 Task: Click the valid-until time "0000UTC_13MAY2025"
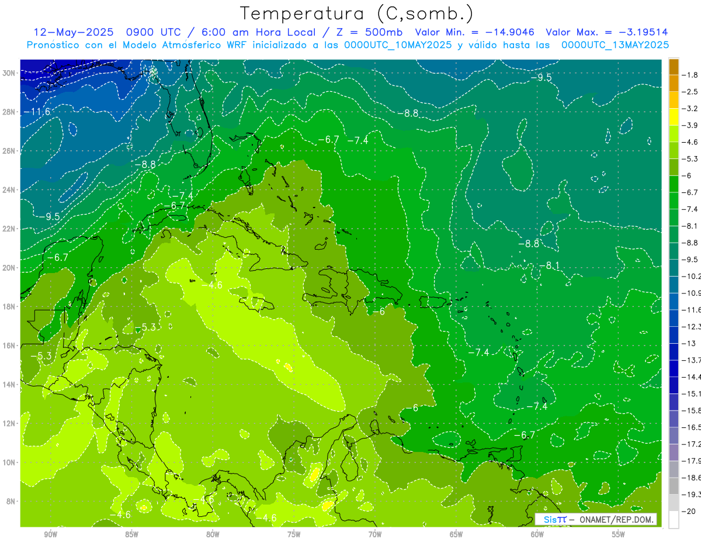pyautogui.click(x=615, y=45)
